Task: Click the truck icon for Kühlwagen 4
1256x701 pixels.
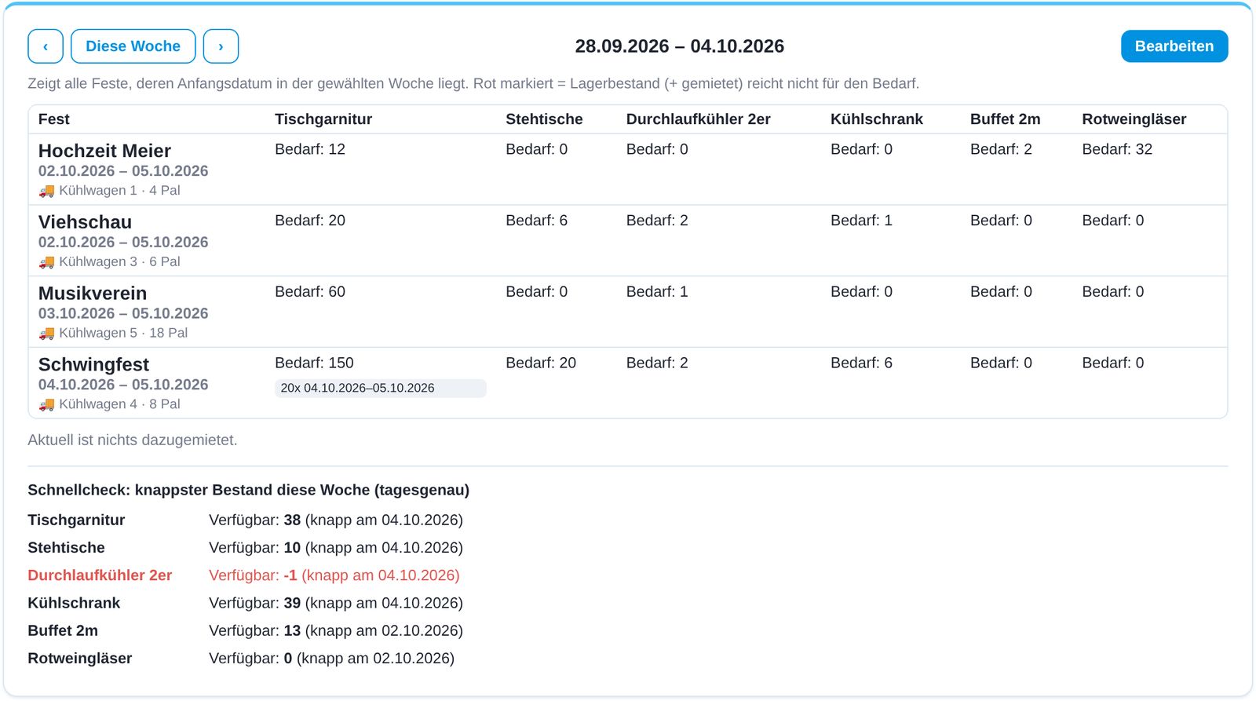Action: point(47,404)
